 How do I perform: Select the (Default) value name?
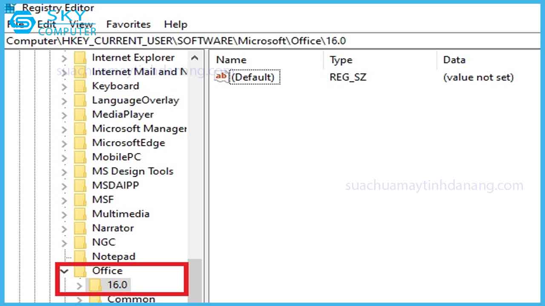(x=255, y=77)
